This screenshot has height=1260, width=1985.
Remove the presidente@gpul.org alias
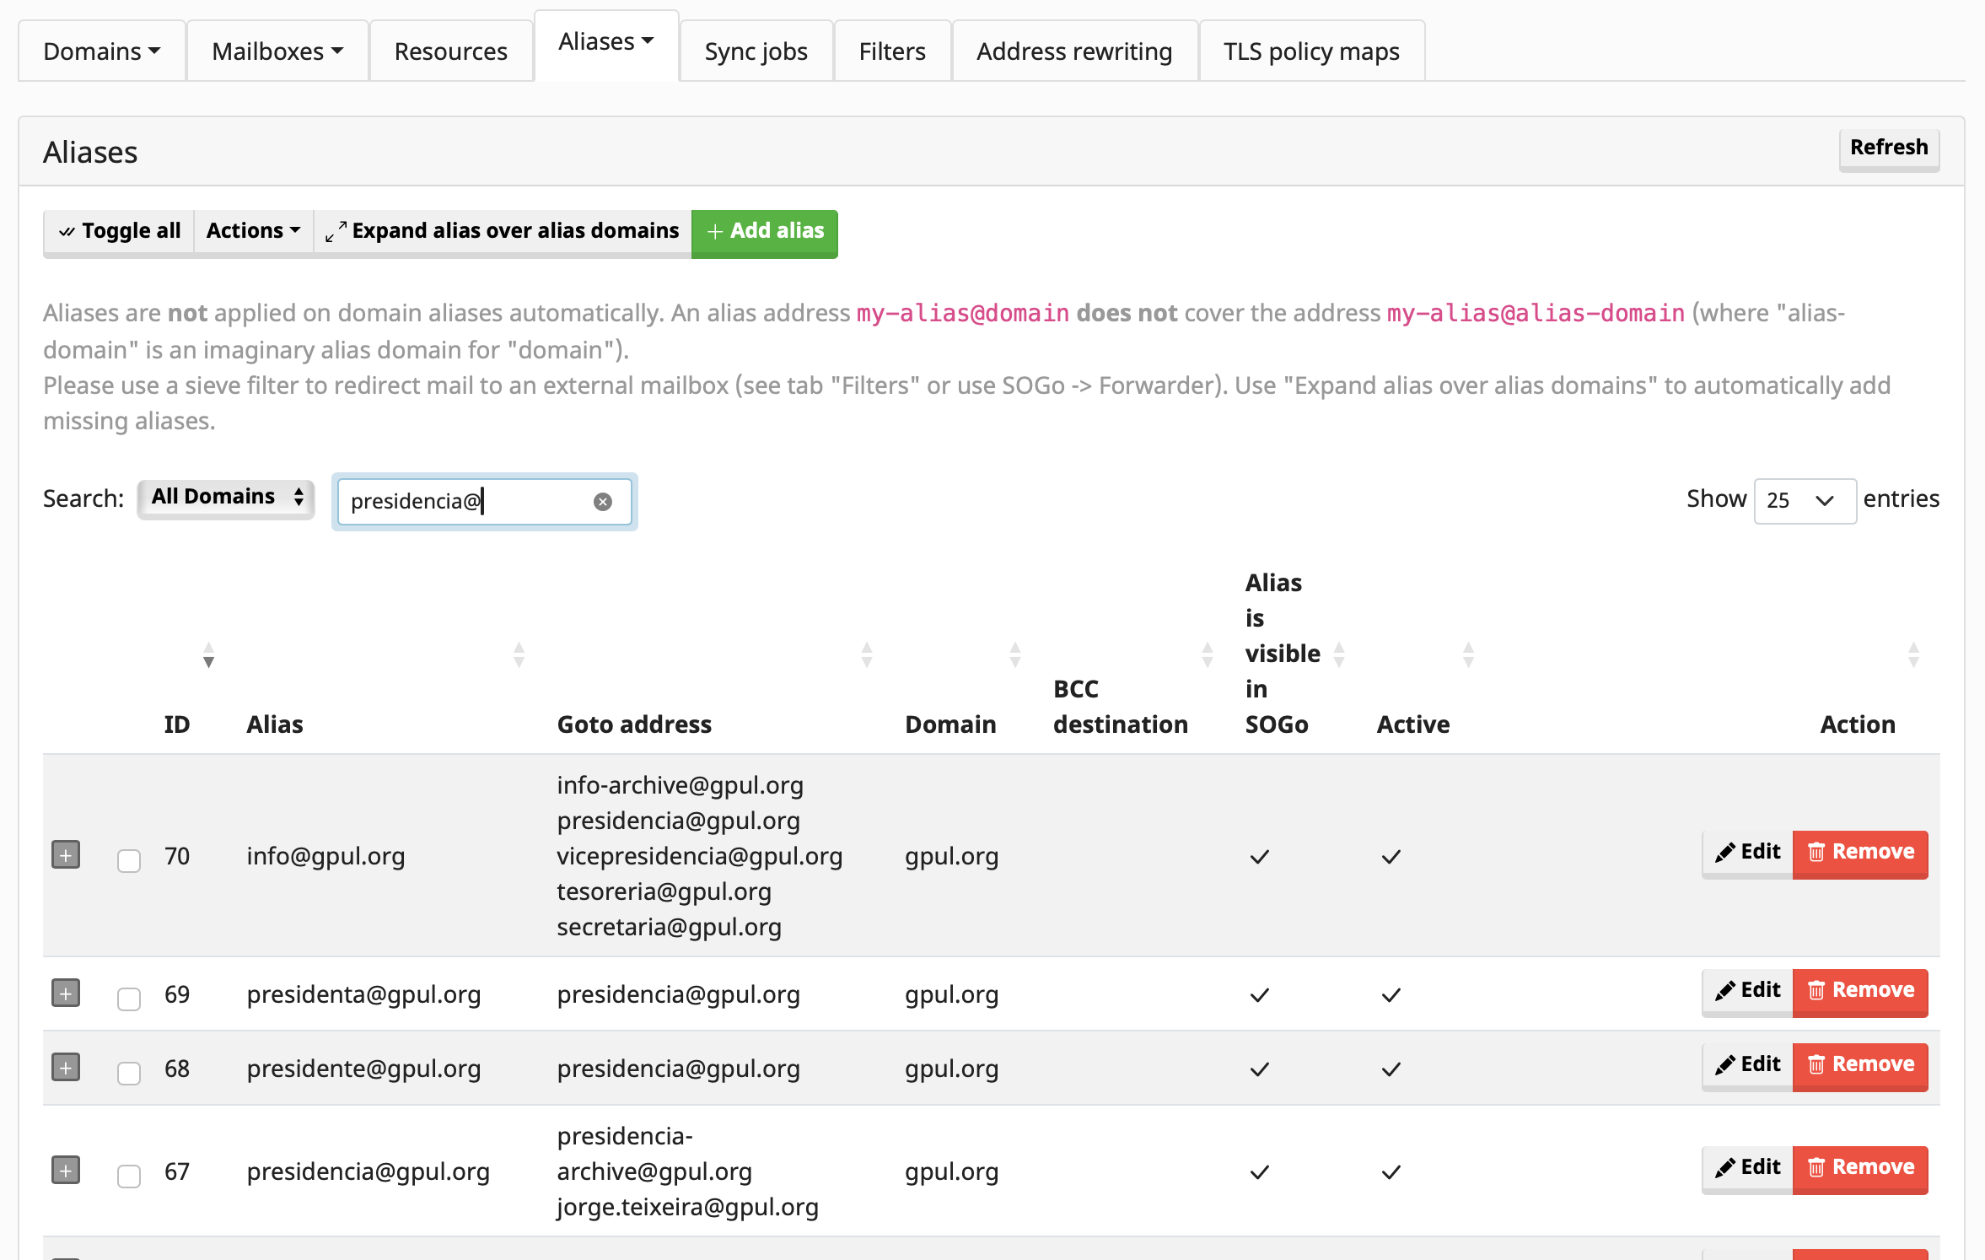pos(1860,1065)
